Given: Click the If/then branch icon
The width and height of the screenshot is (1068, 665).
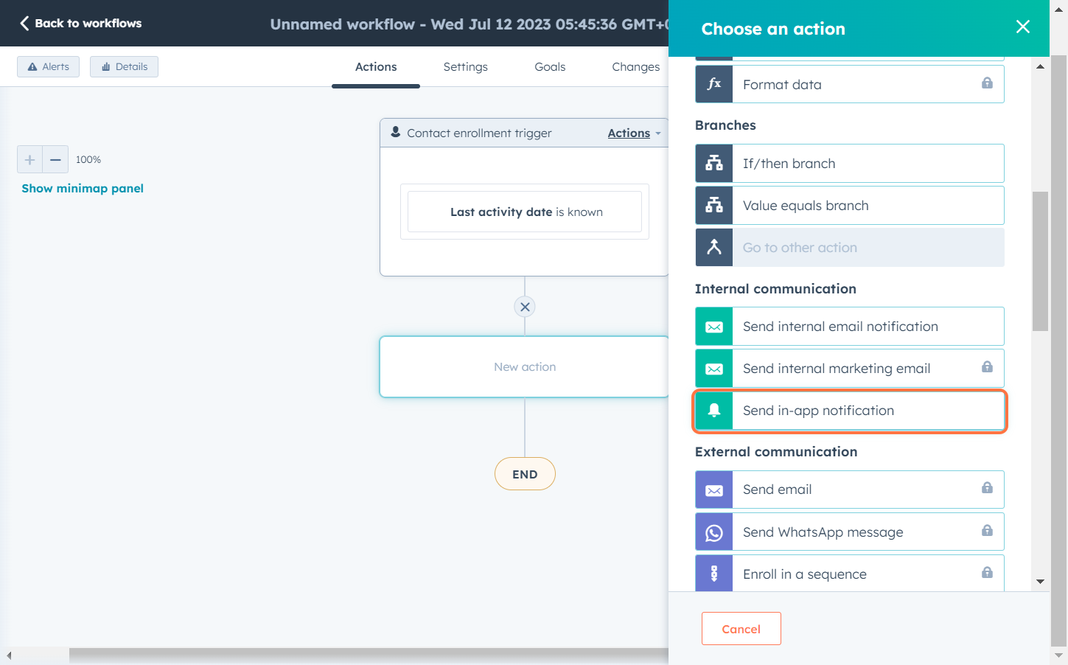Looking at the screenshot, I should click(x=713, y=164).
